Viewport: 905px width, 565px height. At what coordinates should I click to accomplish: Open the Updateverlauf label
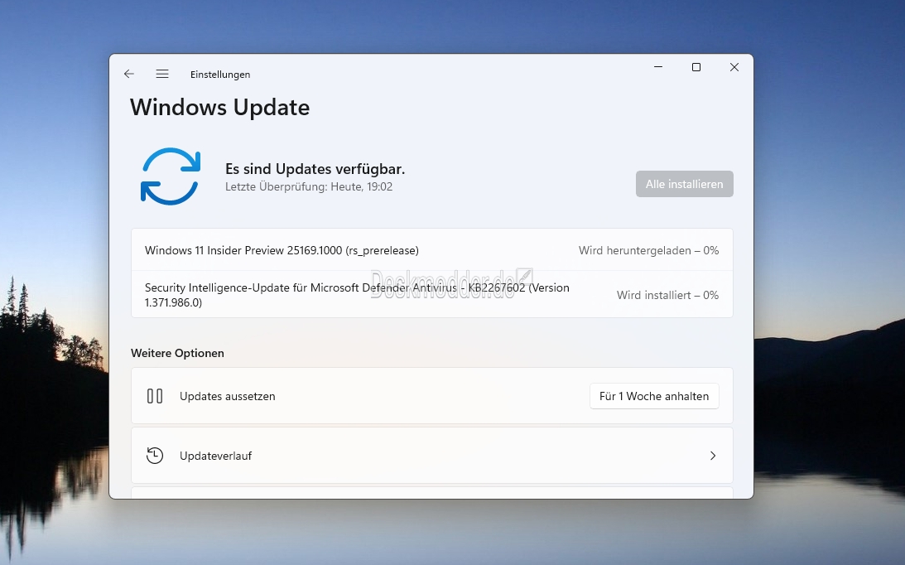(x=216, y=456)
